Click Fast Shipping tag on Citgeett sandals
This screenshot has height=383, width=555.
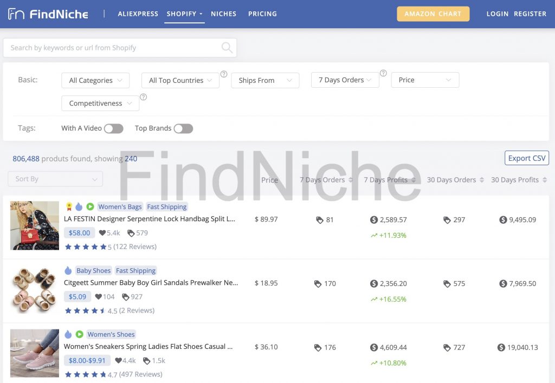135,270
